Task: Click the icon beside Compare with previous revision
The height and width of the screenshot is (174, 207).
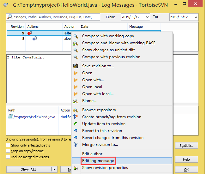Action: (76, 57)
